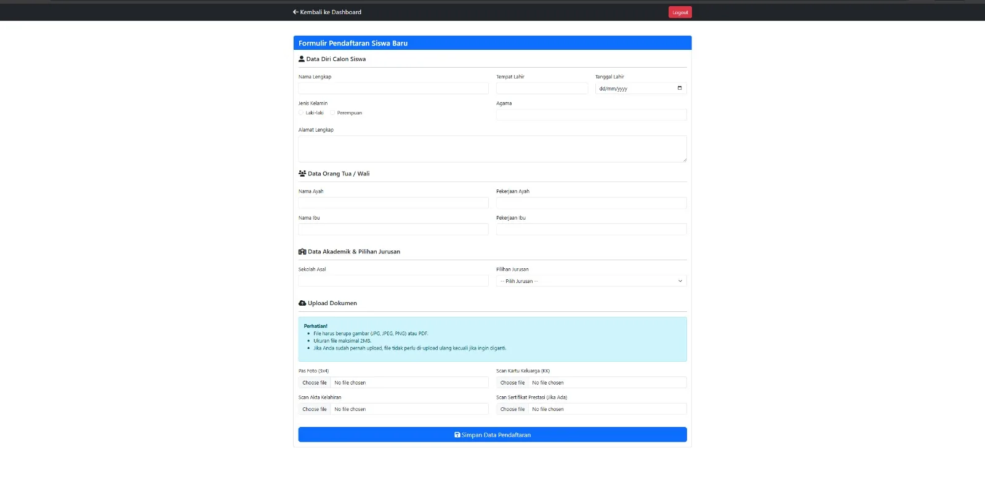Open the calendar picker icon in Tanggal Lahir
Image resolution: width=985 pixels, height=502 pixels.
click(x=680, y=88)
